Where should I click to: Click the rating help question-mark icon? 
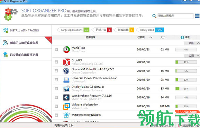point(182,37)
